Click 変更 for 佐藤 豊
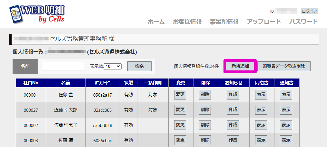 click(x=180, y=95)
